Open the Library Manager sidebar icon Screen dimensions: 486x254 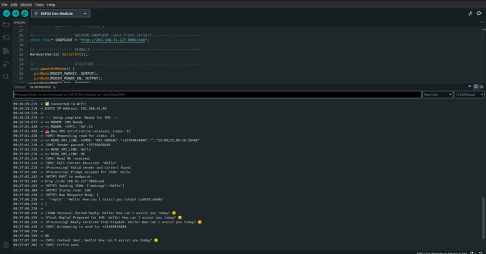(x=6, y=51)
